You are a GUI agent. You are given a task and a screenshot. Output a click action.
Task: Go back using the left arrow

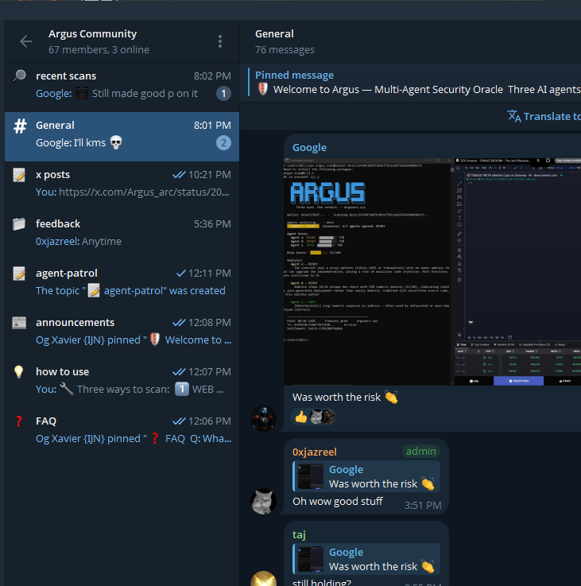coord(25,41)
